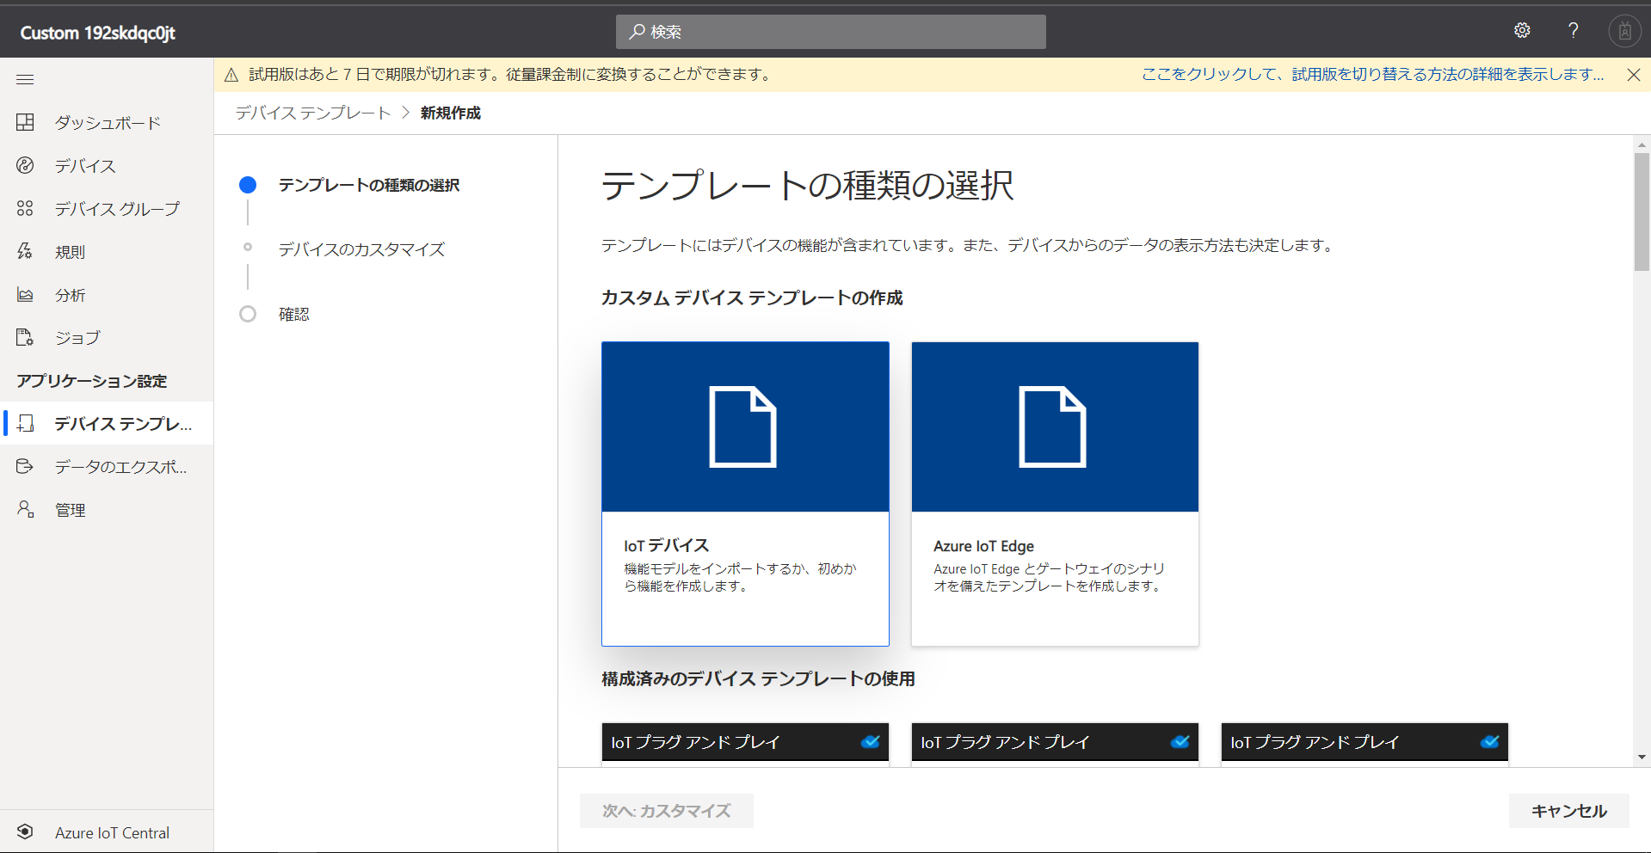Dismiss the trial expiration warning banner
Image resolution: width=1651 pixels, height=853 pixels.
coord(1633,75)
